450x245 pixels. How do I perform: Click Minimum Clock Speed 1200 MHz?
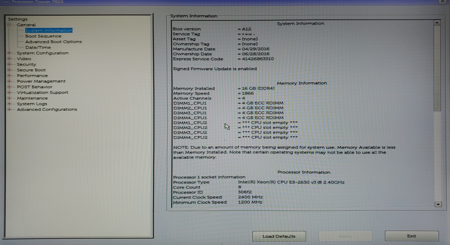(x=250, y=202)
